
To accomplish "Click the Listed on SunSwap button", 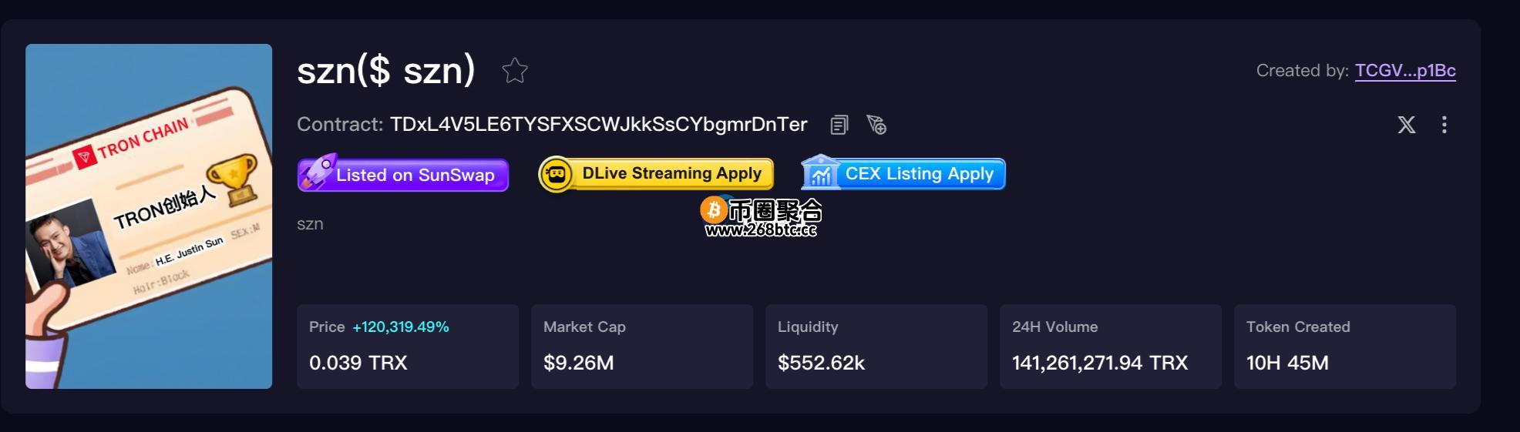I will (x=403, y=173).
